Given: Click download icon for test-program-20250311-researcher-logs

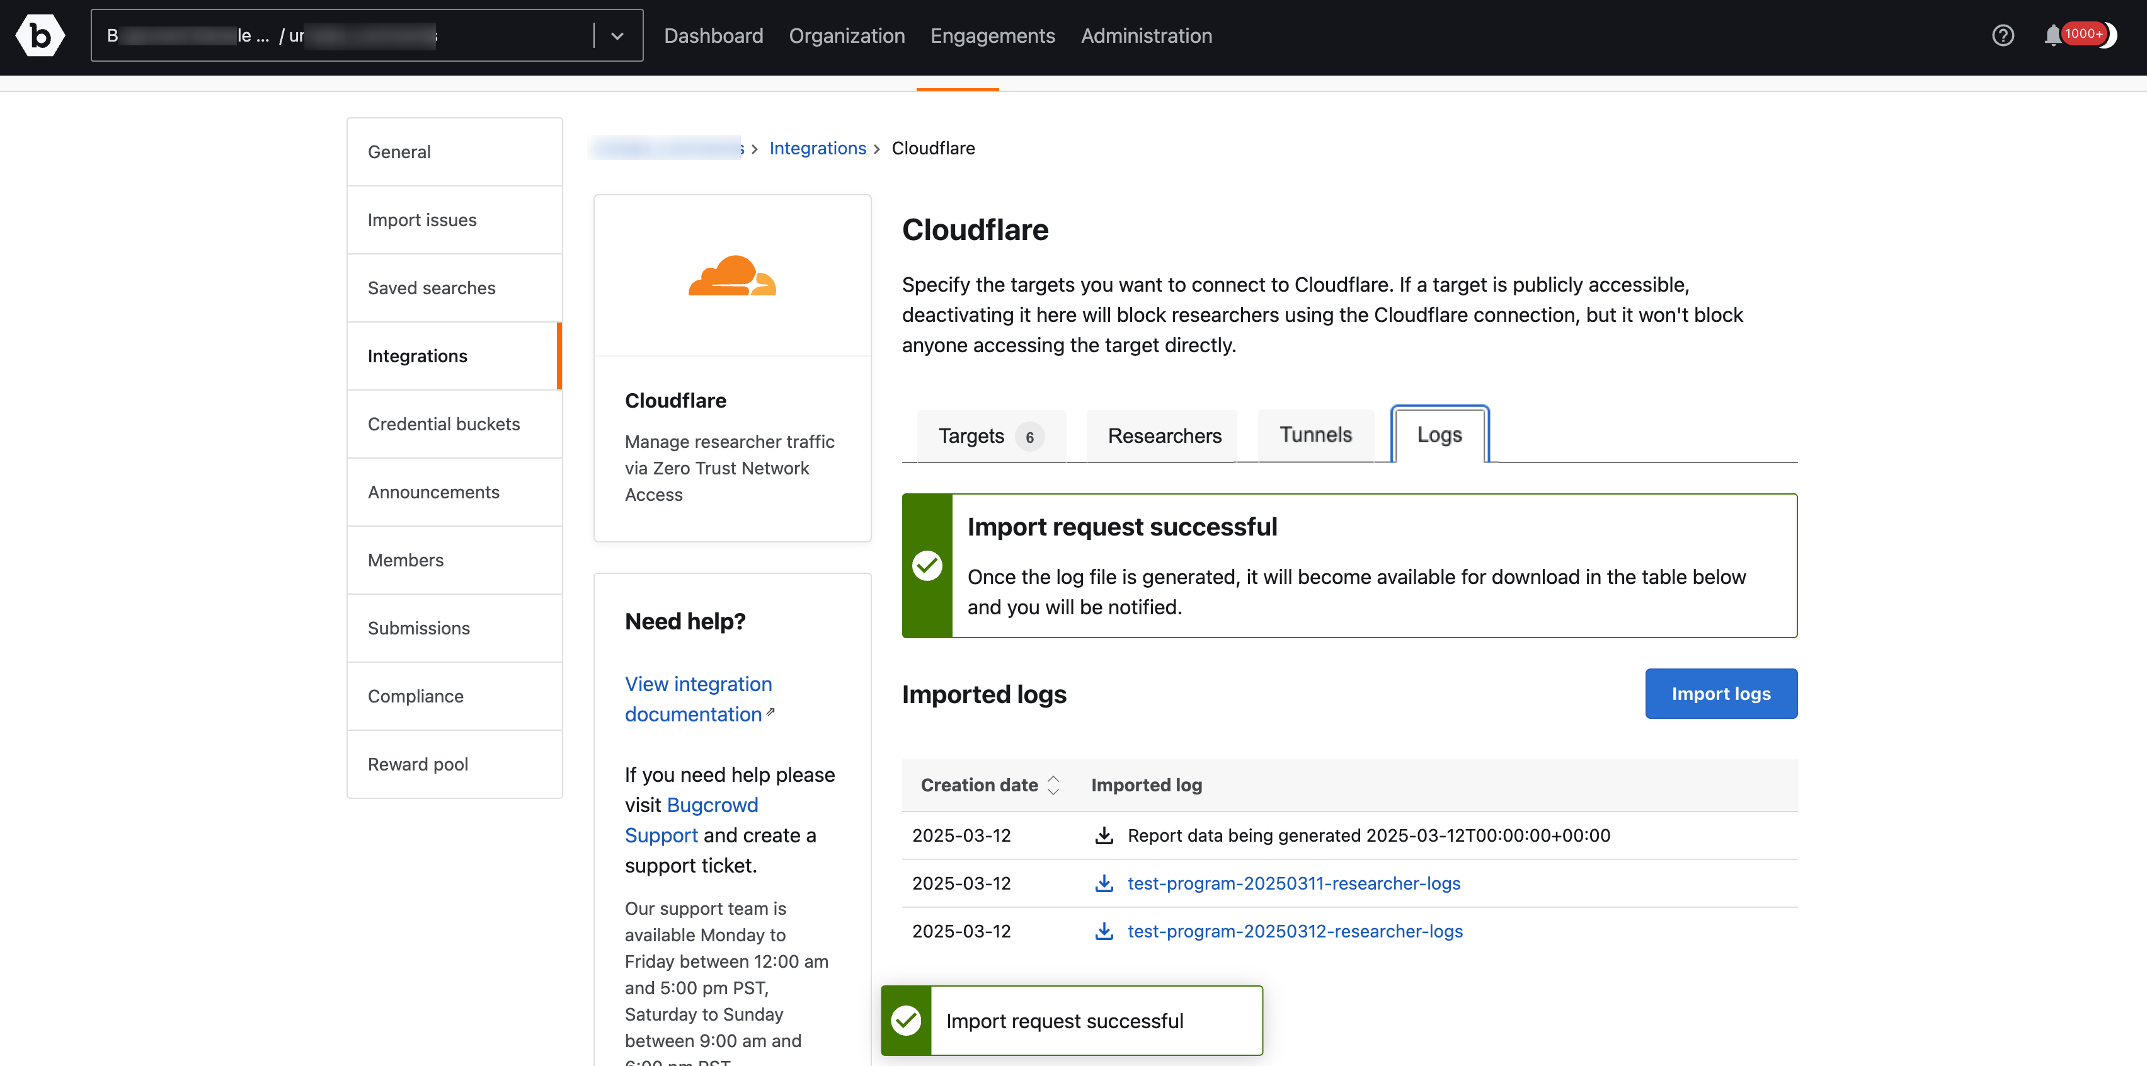Looking at the screenshot, I should click(x=1104, y=883).
